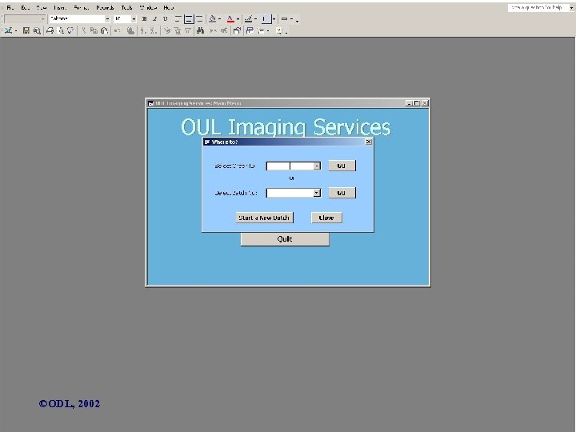Viewport: 576px width, 432px height.
Task: Click the New Object icon
Action: pyautogui.click(x=262, y=30)
